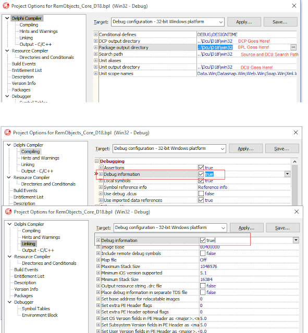Viewport: 308px width, 333px height.
Task: Select Version Info in Delphi Compiler page window
Action: tap(23, 83)
